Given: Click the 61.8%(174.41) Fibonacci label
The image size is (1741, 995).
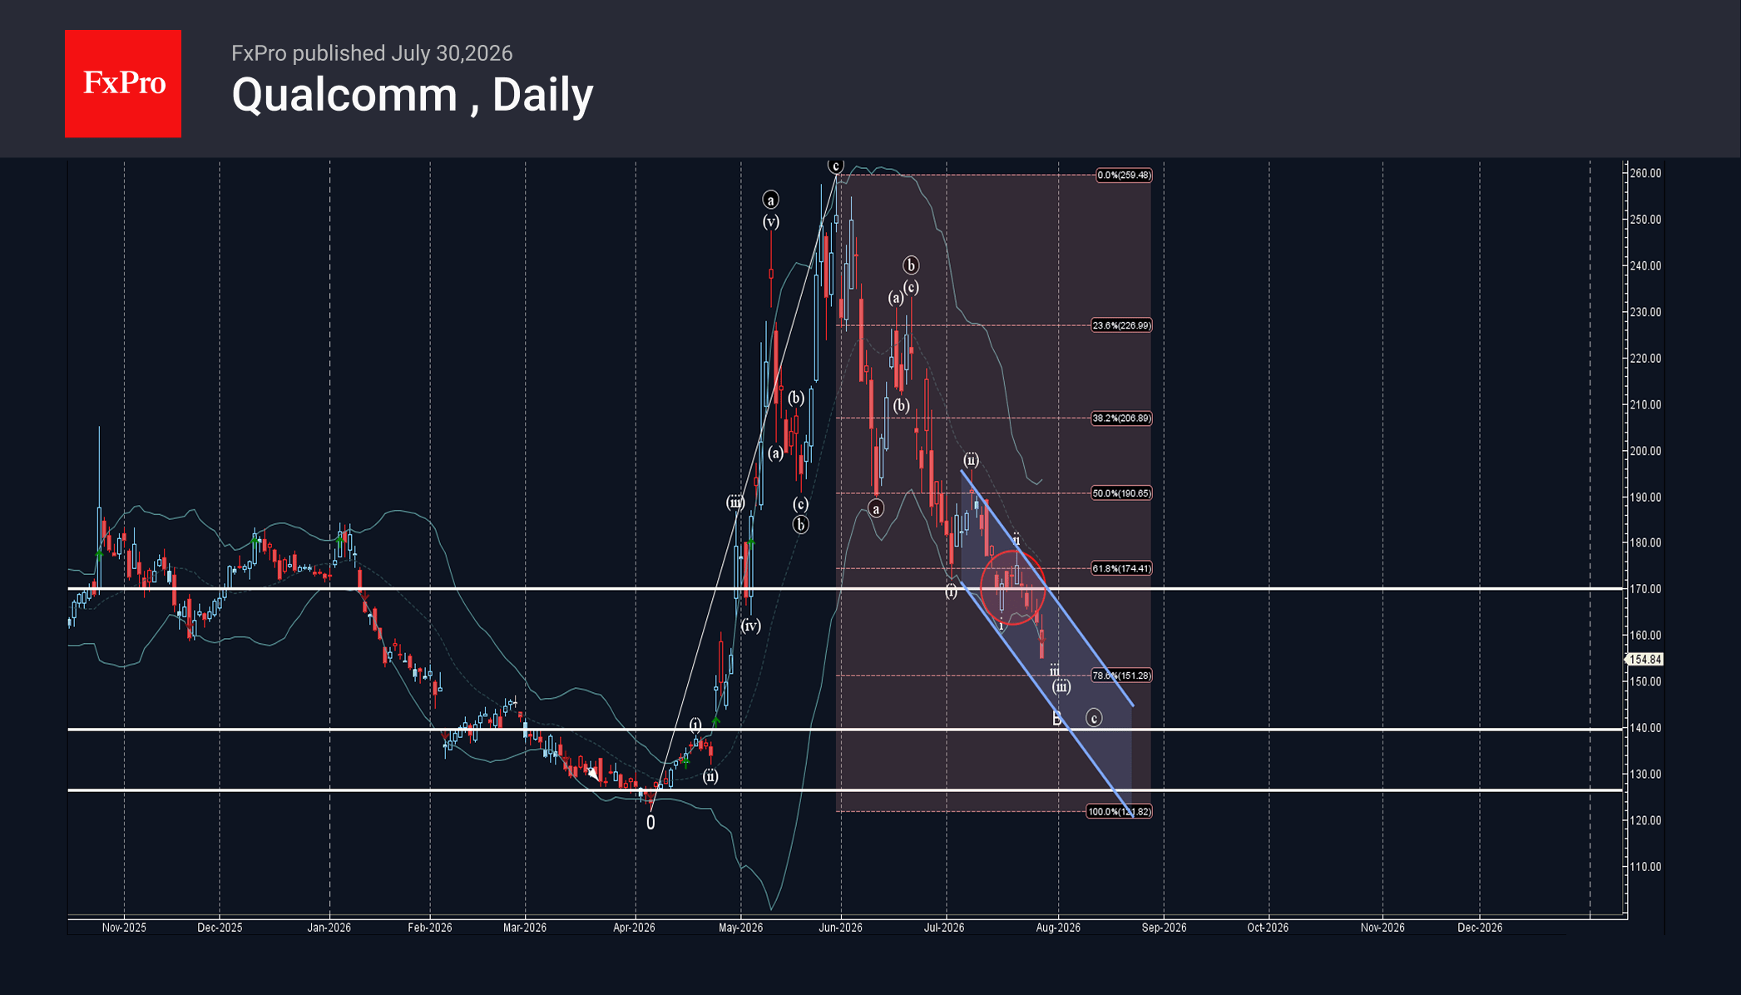Looking at the screenshot, I should [1121, 569].
